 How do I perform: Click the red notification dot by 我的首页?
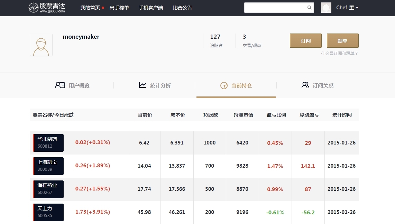[x=103, y=8]
